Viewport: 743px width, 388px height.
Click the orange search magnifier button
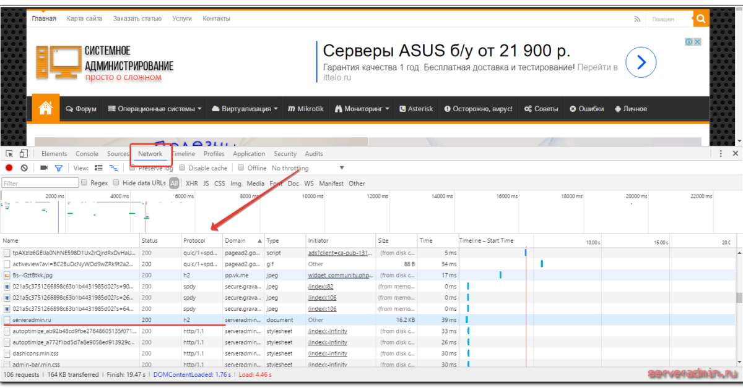tap(700, 19)
